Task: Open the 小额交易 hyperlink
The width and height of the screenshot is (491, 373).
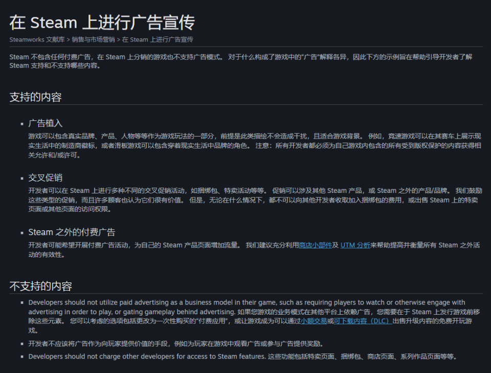Action: (314, 321)
